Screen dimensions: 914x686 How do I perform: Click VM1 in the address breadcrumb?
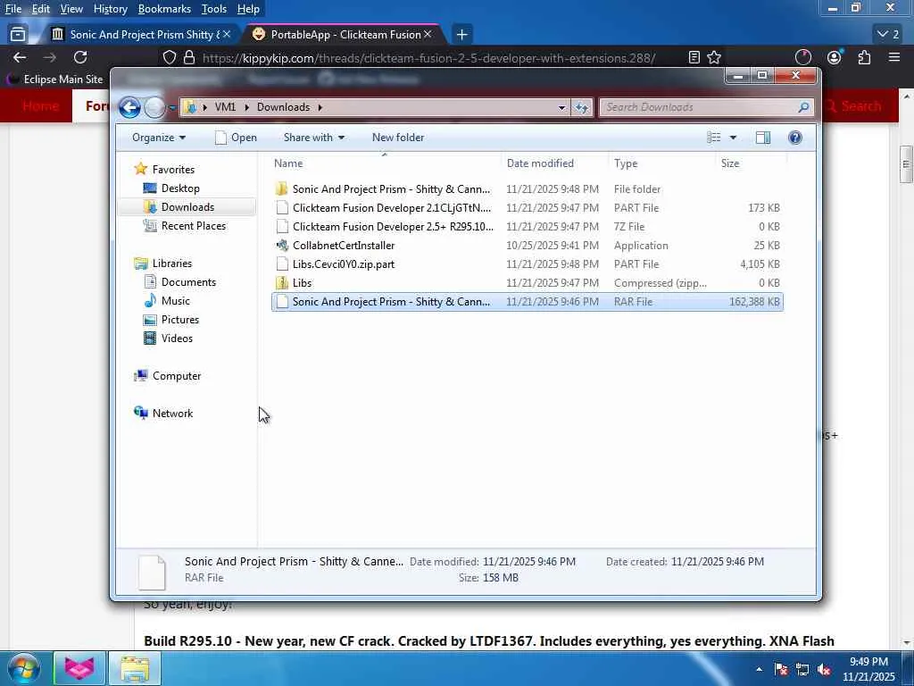(x=225, y=107)
